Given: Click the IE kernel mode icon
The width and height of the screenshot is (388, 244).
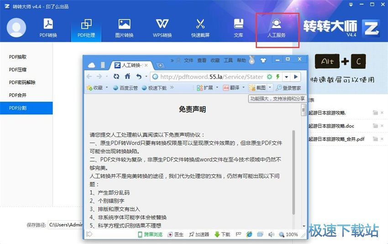Looking at the screenshot, I should click(249, 234).
